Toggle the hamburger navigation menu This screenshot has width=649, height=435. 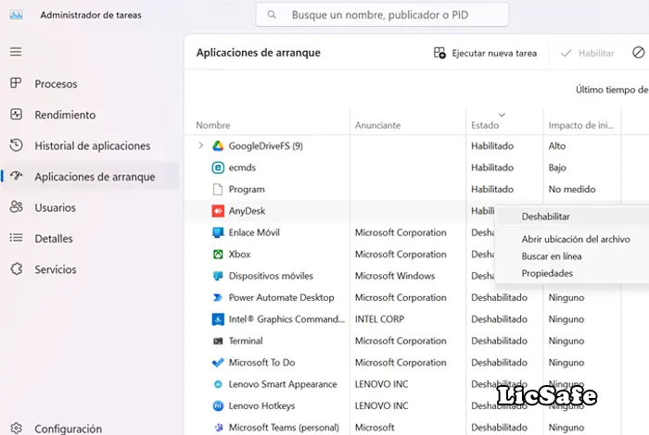[x=16, y=52]
